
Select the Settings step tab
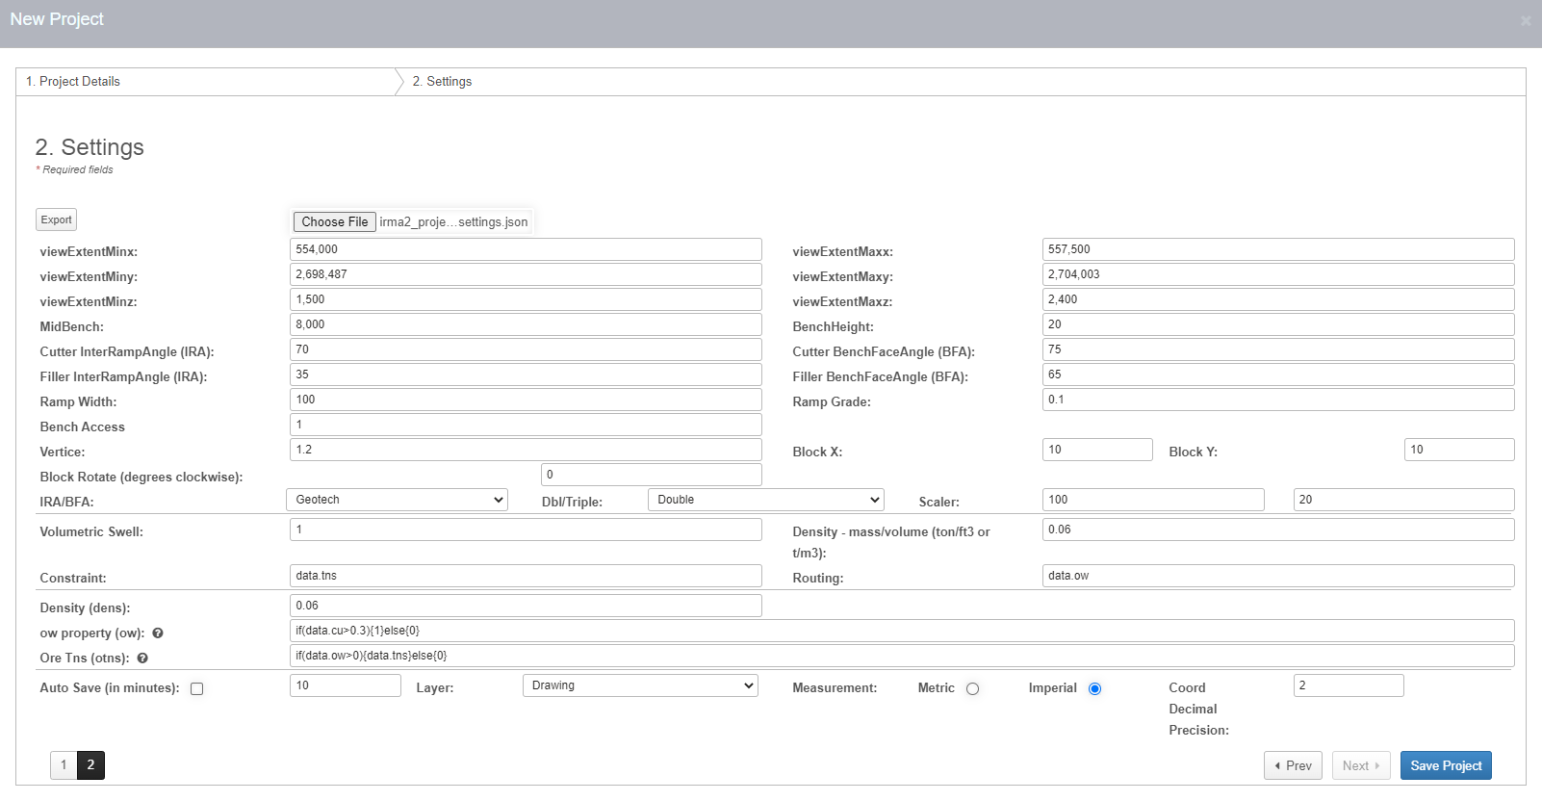tap(443, 82)
